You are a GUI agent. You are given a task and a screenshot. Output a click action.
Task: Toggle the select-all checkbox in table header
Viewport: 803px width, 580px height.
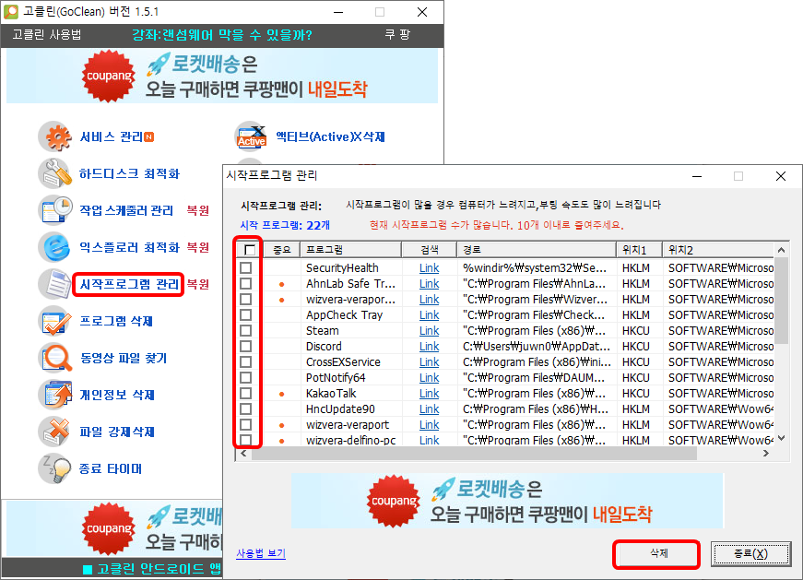(x=250, y=250)
